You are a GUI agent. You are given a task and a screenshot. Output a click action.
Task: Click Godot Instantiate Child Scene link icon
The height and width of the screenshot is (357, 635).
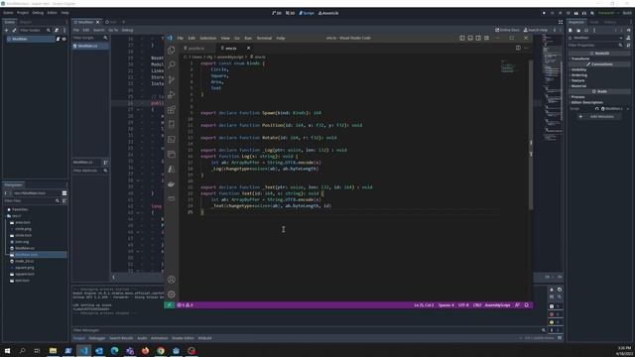(14, 30)
